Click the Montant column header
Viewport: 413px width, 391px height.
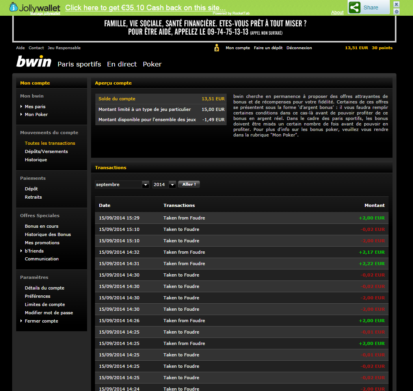pos(374,205)
